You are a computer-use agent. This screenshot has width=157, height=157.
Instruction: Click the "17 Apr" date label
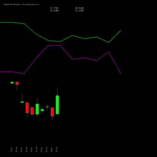point(11,149)
